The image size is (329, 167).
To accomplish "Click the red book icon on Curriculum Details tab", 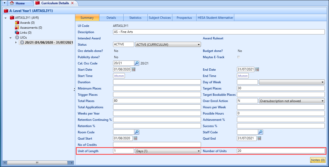I will (x=38, y=3).
